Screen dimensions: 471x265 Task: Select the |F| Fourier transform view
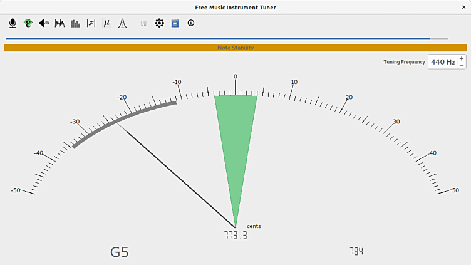[x=91, y=23]
